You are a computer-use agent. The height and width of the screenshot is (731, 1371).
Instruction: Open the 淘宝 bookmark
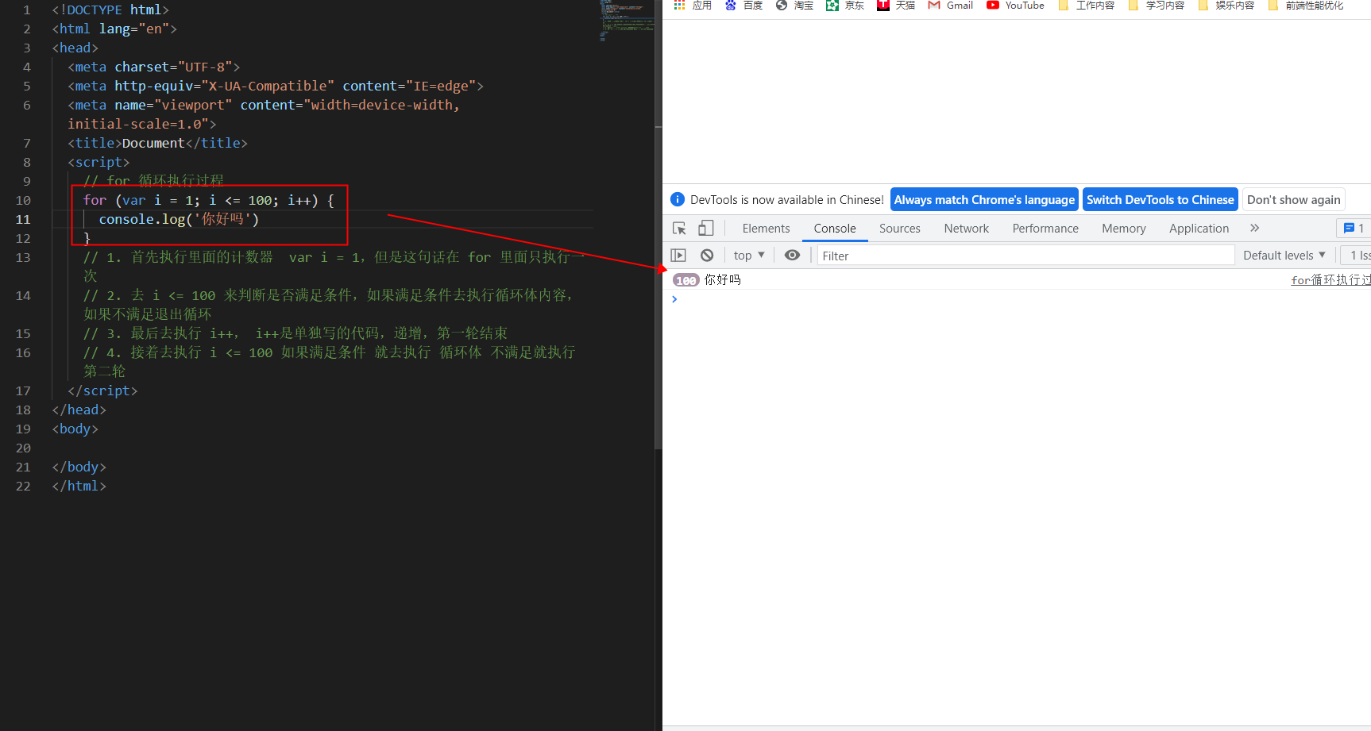pyautogui.click(x=794, y=5)
